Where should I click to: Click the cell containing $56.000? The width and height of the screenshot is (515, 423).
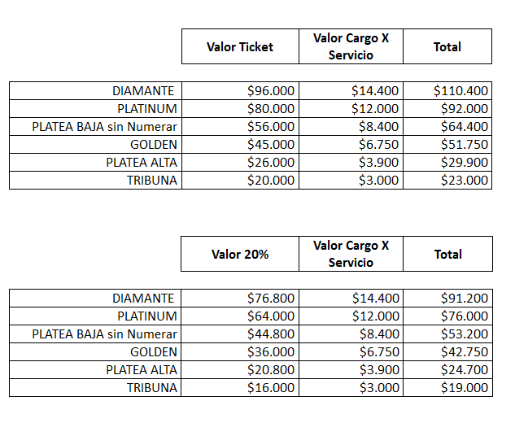coord(271,127)
